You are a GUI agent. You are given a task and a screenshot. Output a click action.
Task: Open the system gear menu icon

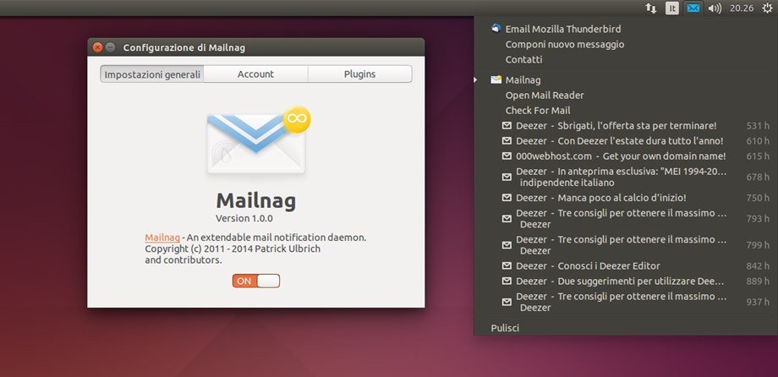(765, 8)
